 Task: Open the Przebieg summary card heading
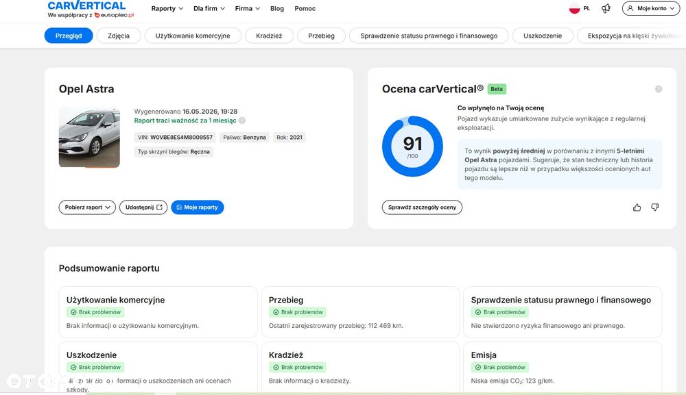pyautogui.click(x=285, y=300)
